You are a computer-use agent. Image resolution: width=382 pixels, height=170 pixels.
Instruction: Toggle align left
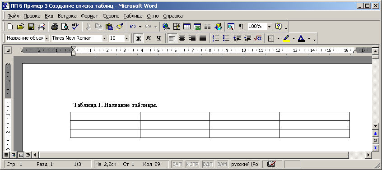(172, 38)
